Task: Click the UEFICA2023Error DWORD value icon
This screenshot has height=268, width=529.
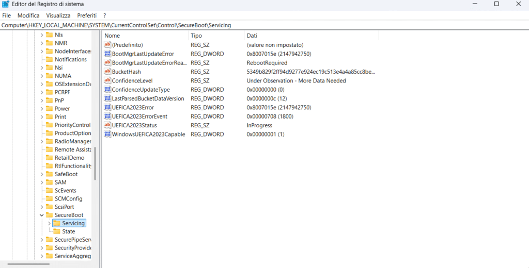Action: tap(107, 107)
